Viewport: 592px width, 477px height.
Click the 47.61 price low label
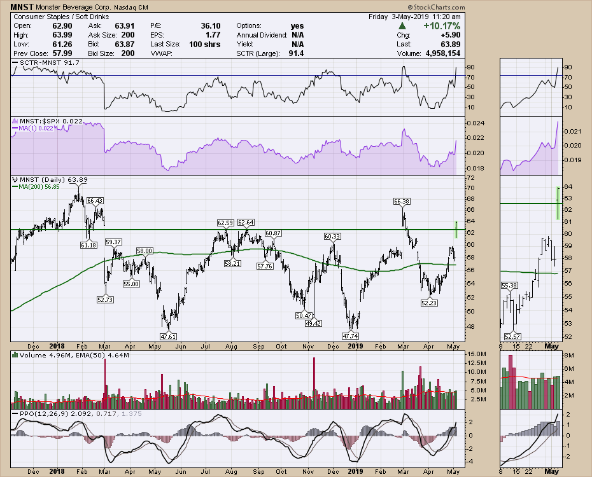pos(169,336)
